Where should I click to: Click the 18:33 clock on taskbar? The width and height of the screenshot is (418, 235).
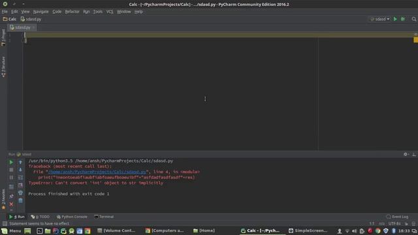coord(404,230)
